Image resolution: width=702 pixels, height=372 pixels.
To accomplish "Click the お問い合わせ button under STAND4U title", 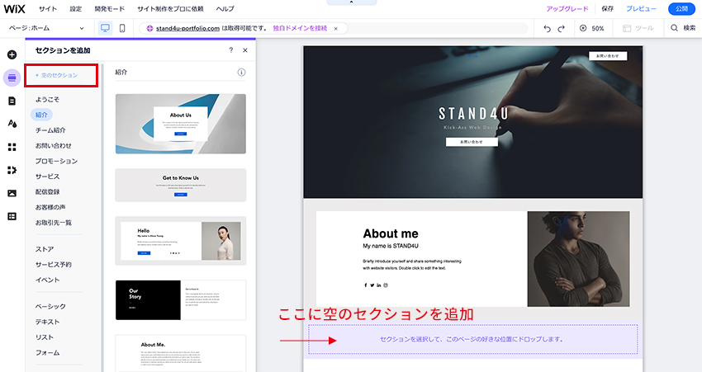I will point(472,142).
